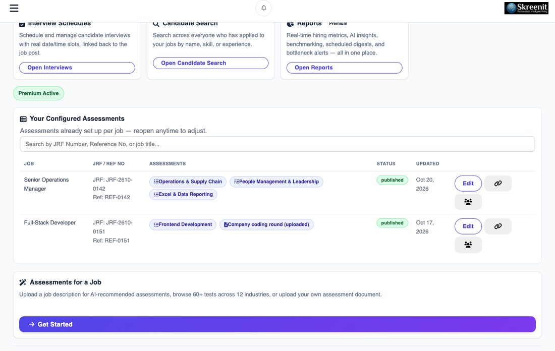Click the magic wand icon beside Assessments for a Job
555x351 pixels.
(x=23, y=282)
